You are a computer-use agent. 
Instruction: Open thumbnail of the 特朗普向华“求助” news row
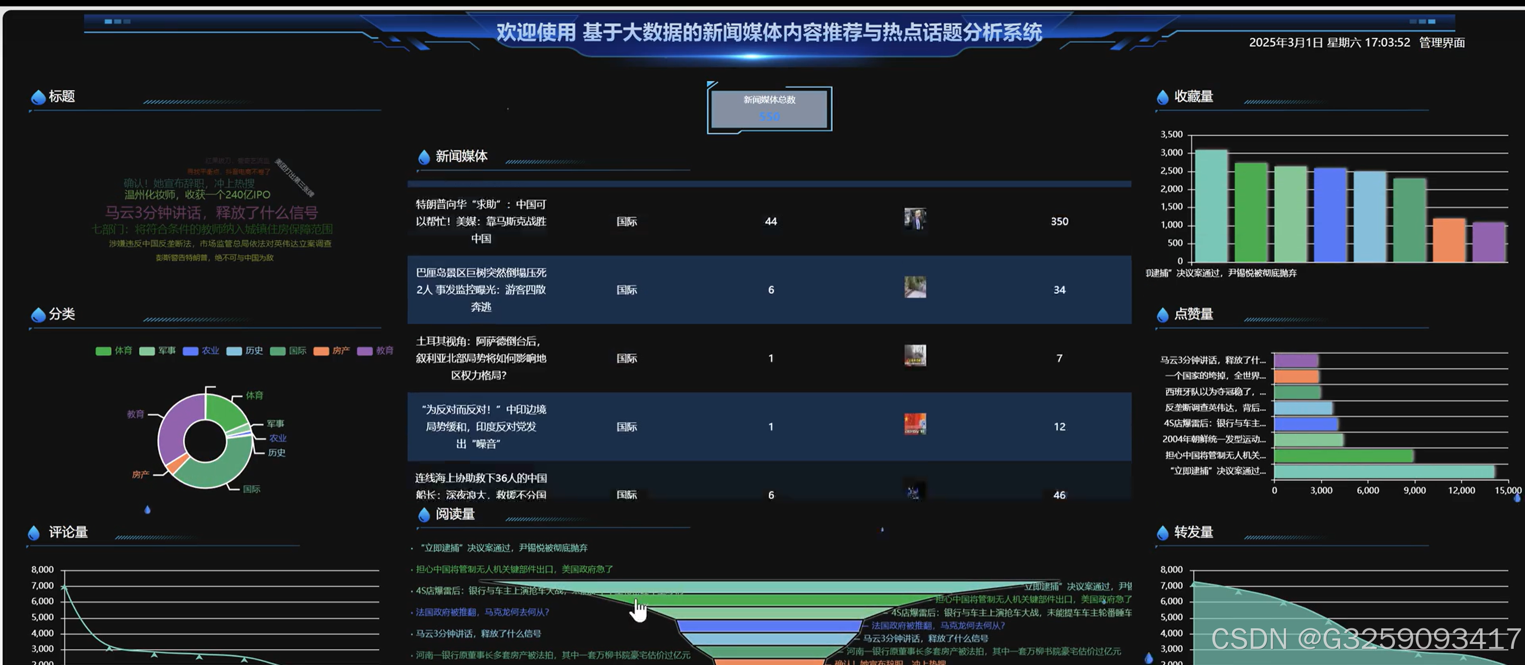[915, 219]
